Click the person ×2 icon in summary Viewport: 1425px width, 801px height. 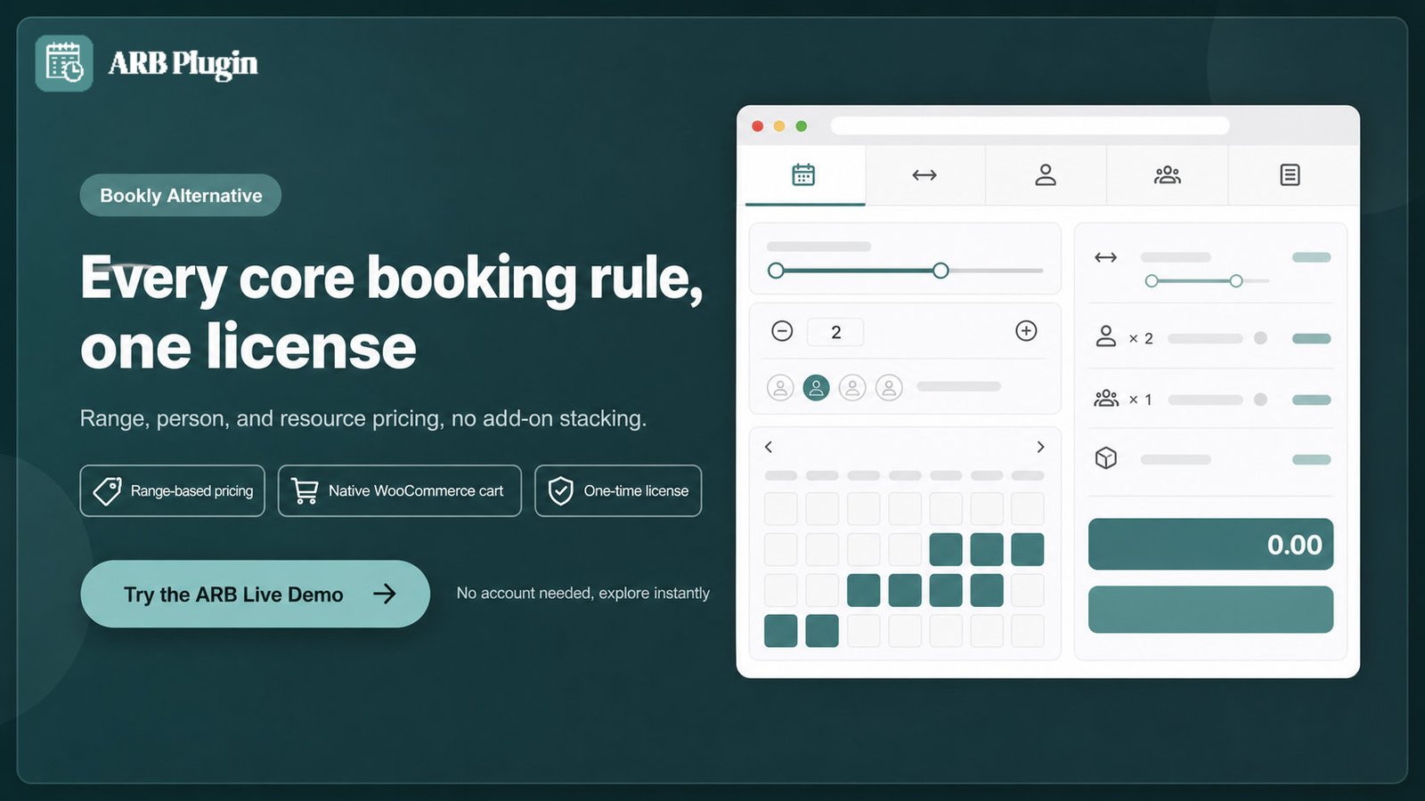[1105, 336]
